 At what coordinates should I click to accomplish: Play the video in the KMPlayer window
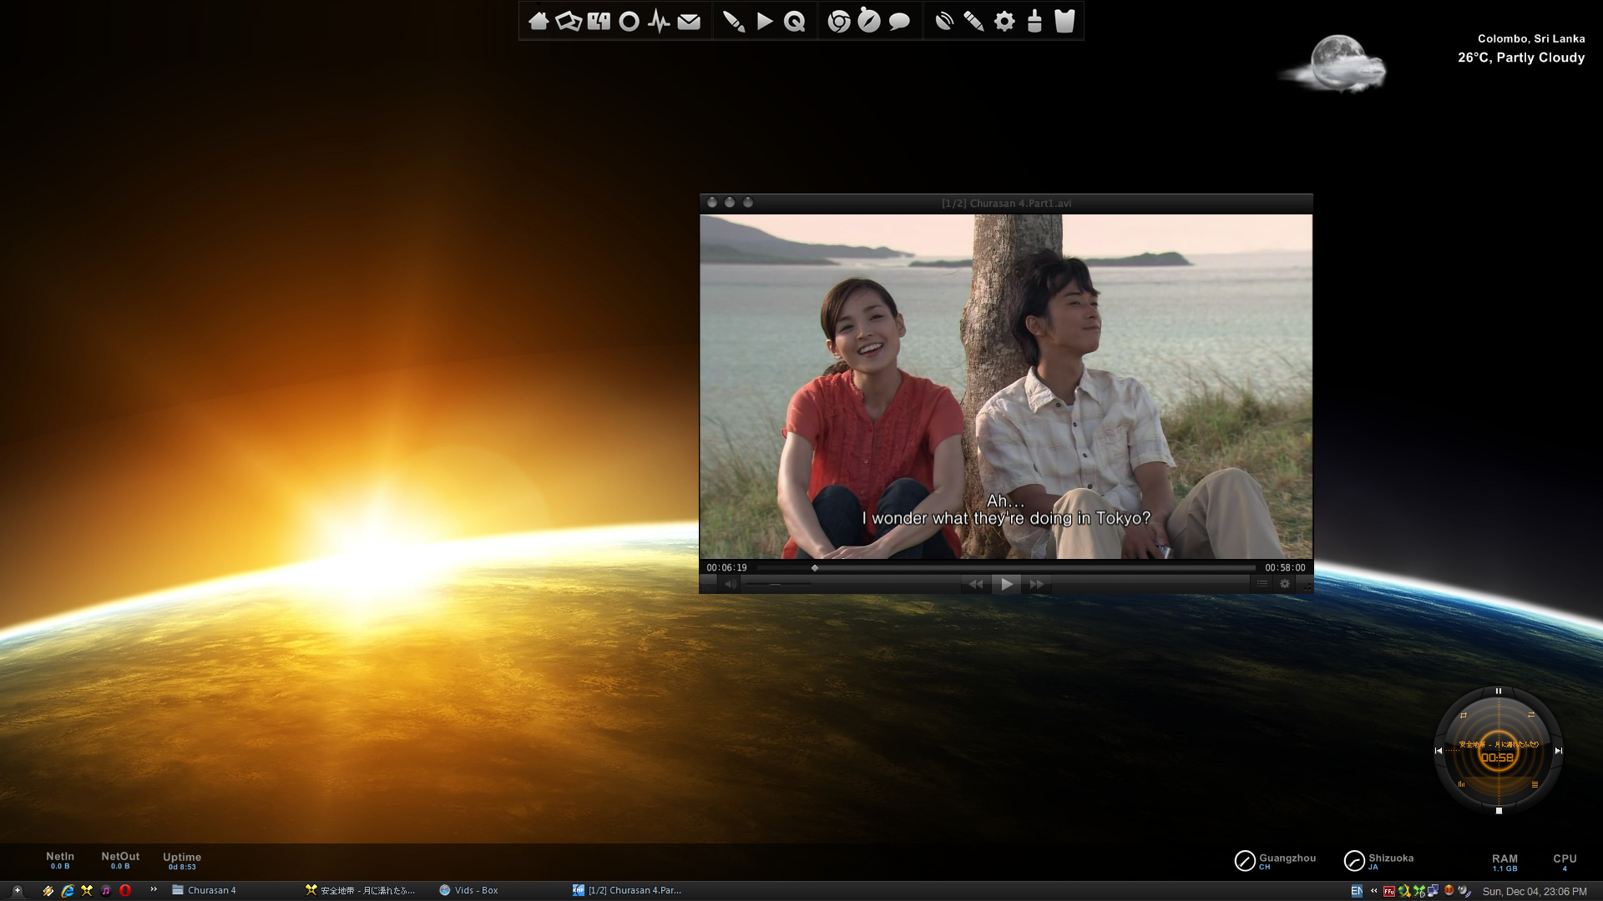pos(1007,584)
